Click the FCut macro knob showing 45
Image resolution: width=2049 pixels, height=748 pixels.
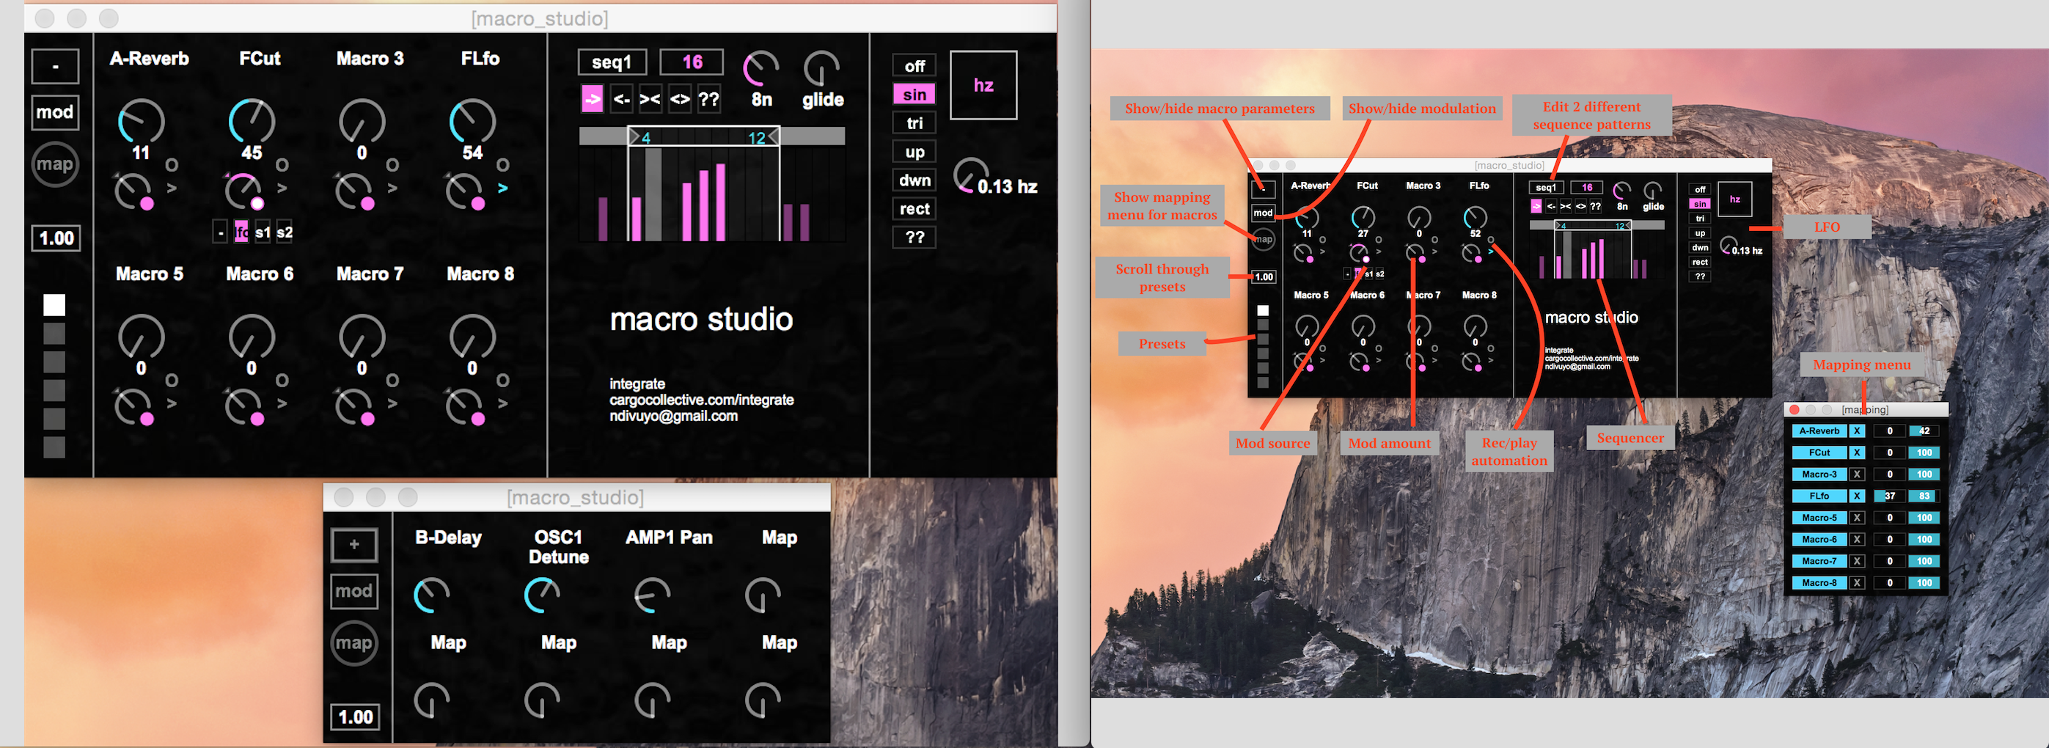pyautogui.click(x=252, y=122)
